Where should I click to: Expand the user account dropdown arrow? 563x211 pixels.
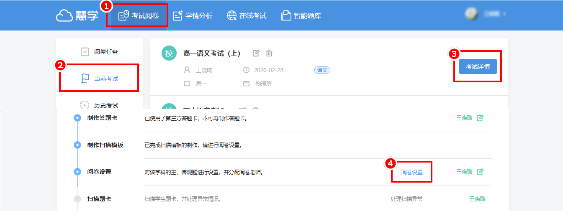505,14
